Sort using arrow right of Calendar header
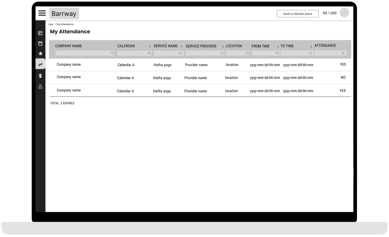The image size is (389, 237). [150, 46]
